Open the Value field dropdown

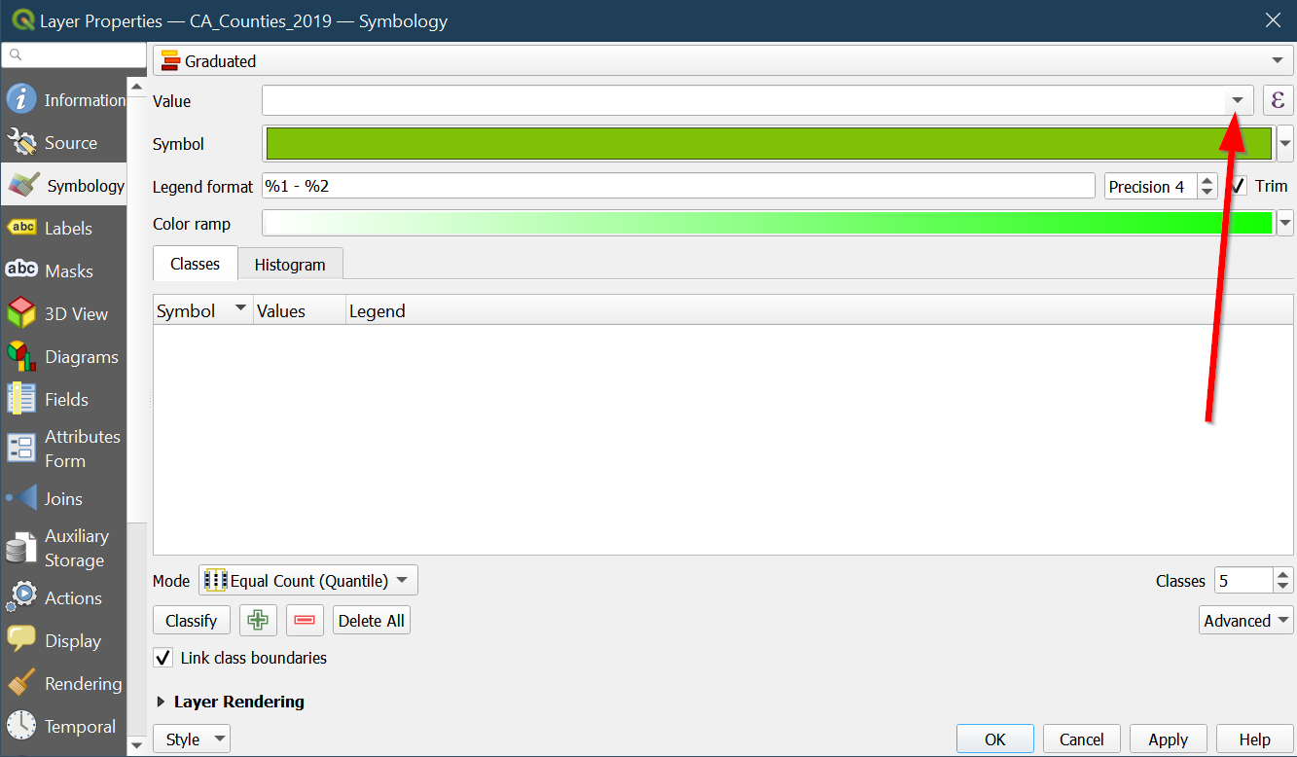click(x=1238, y=100)
